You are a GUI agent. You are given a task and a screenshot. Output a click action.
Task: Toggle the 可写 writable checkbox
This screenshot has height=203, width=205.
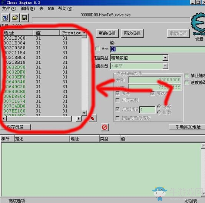[x=118, y=93]
